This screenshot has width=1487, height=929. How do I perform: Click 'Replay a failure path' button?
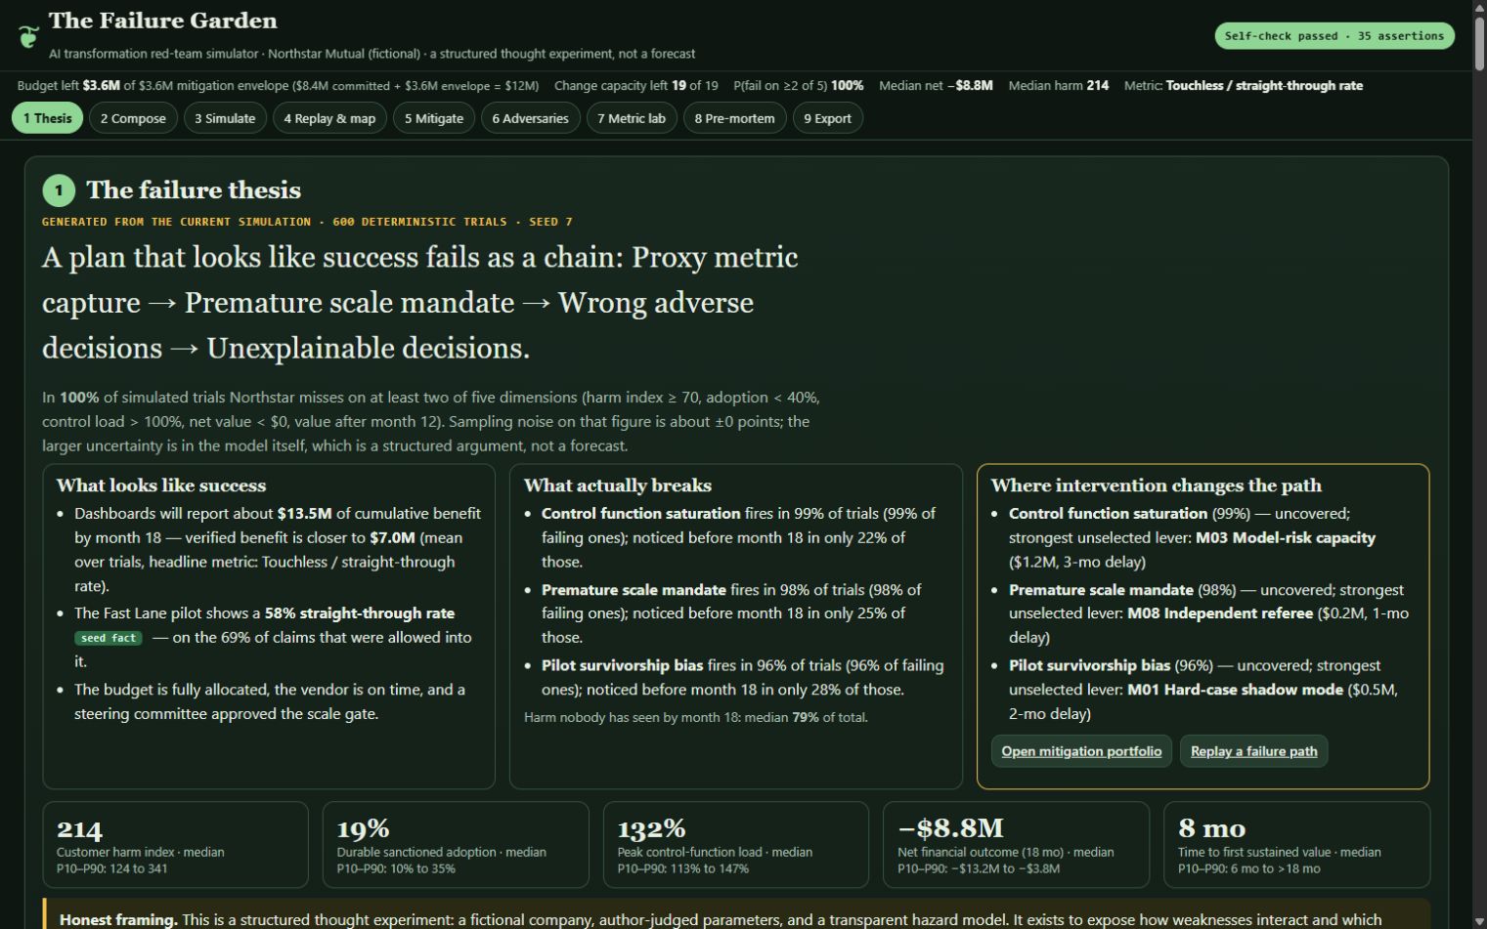pos(1253,751)
